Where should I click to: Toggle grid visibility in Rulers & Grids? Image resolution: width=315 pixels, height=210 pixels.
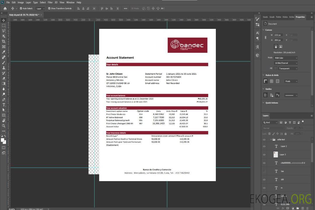click(x=272, y=81)
